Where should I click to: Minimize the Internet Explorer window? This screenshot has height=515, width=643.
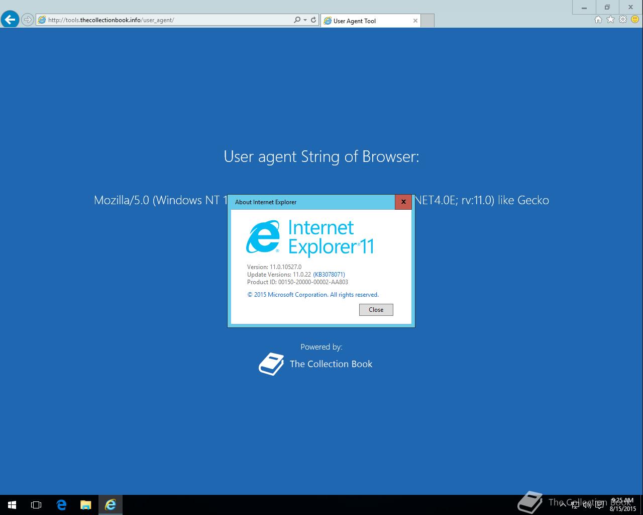pyautogui.click(x=584, y=7)
